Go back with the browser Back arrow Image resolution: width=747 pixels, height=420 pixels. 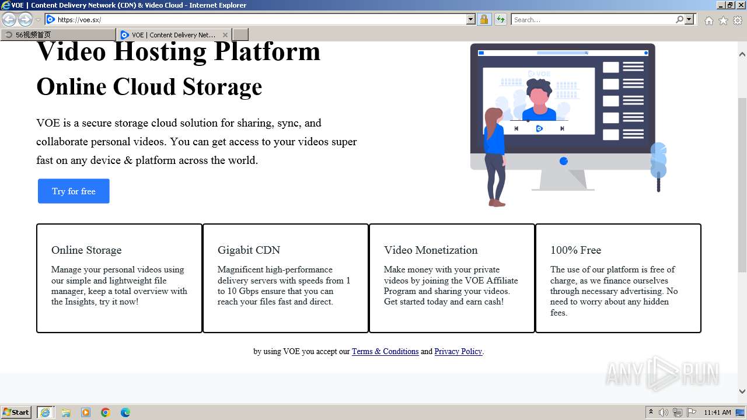tap(9, 20)
